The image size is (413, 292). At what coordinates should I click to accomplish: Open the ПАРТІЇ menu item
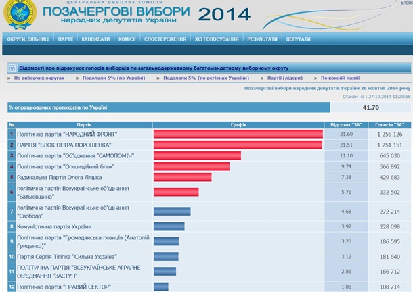(x=66, y=39)
